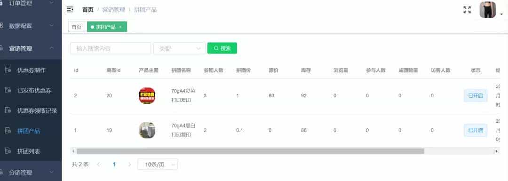This screenshot has width=508, height=181.
Task: Click the original price value 80
Action: (x=271, y=95)
